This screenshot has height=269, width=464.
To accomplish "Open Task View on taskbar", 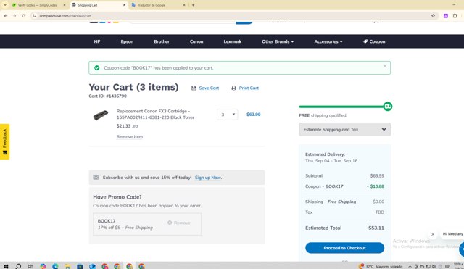I will point(30,266).
